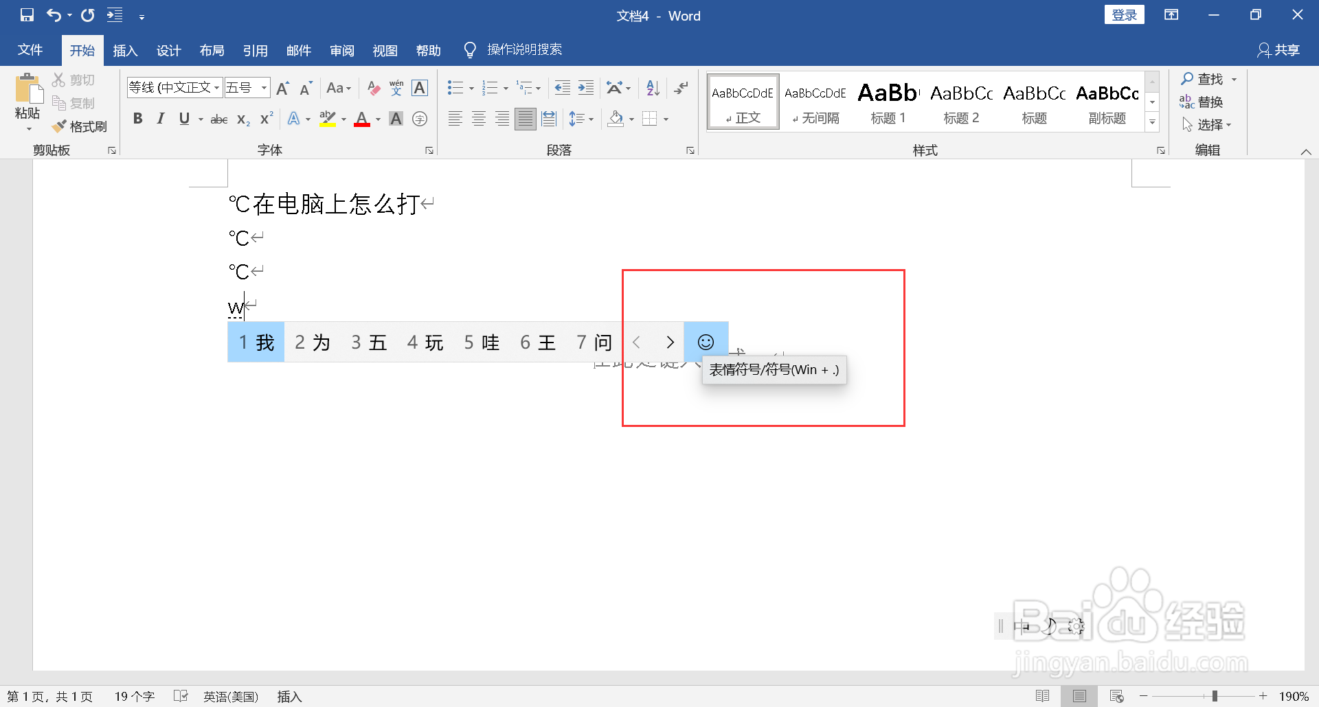Expand the numbered list dropdown arrow
The width and height of the screenshot is (1319, 707).
[506, 88]
